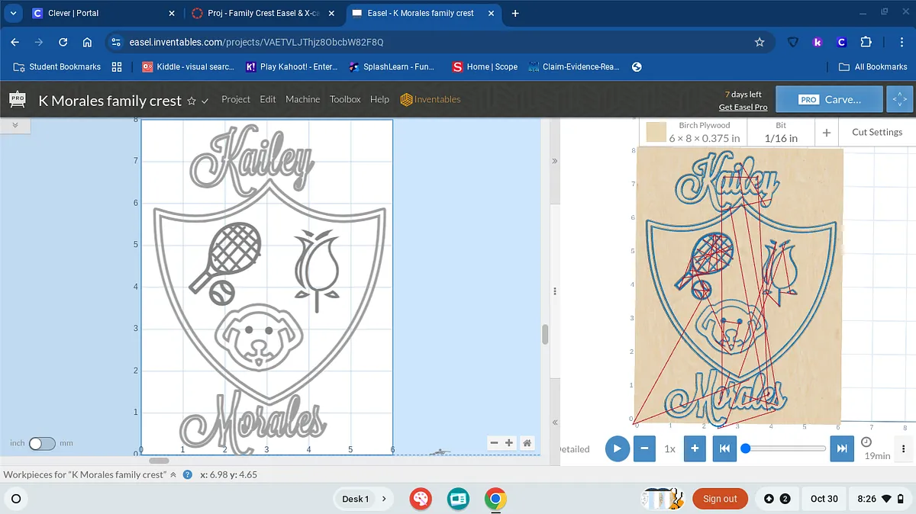This screenshot has height=514, width=916.
Task: Open the 1/16 in Bit selector
Action: pos(780,132)
